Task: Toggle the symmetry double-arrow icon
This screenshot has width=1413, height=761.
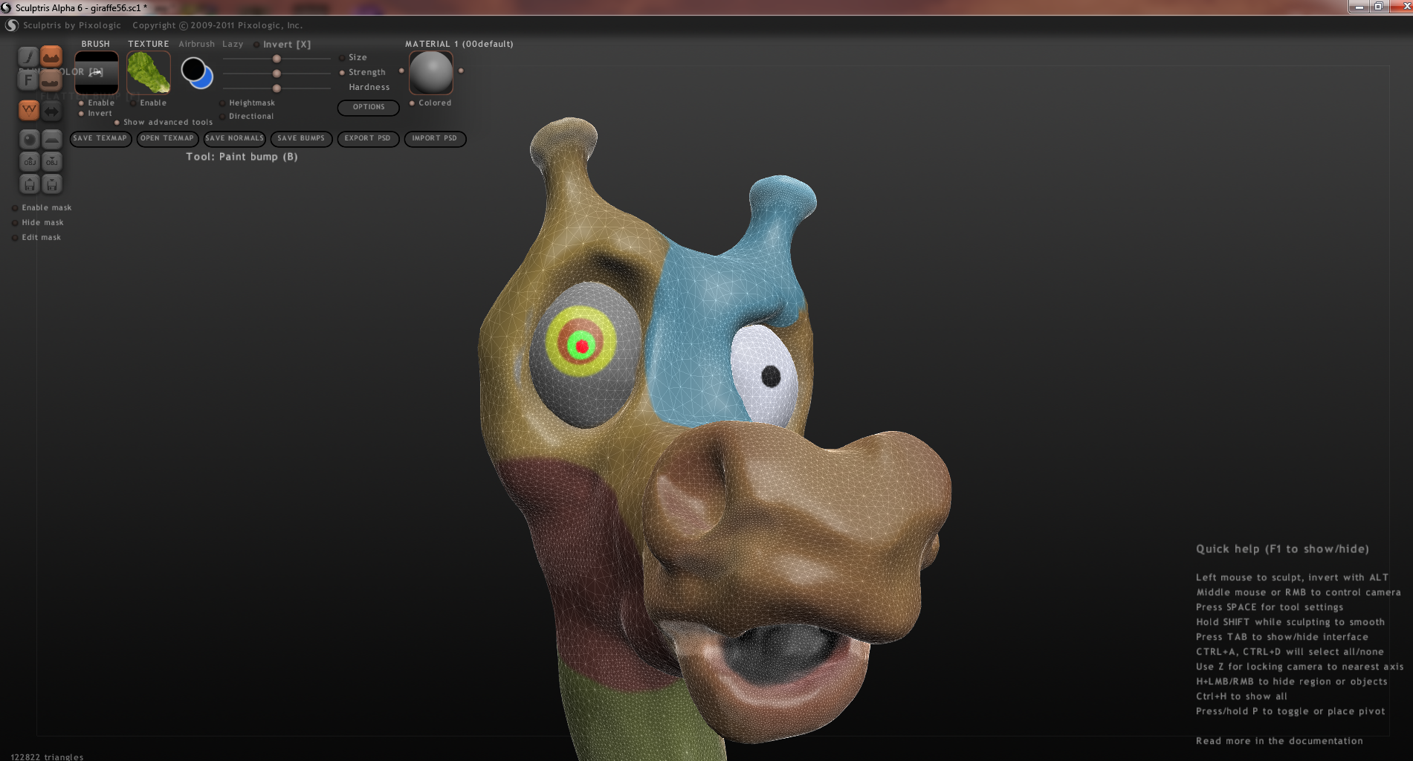Action: click(51, 111)
